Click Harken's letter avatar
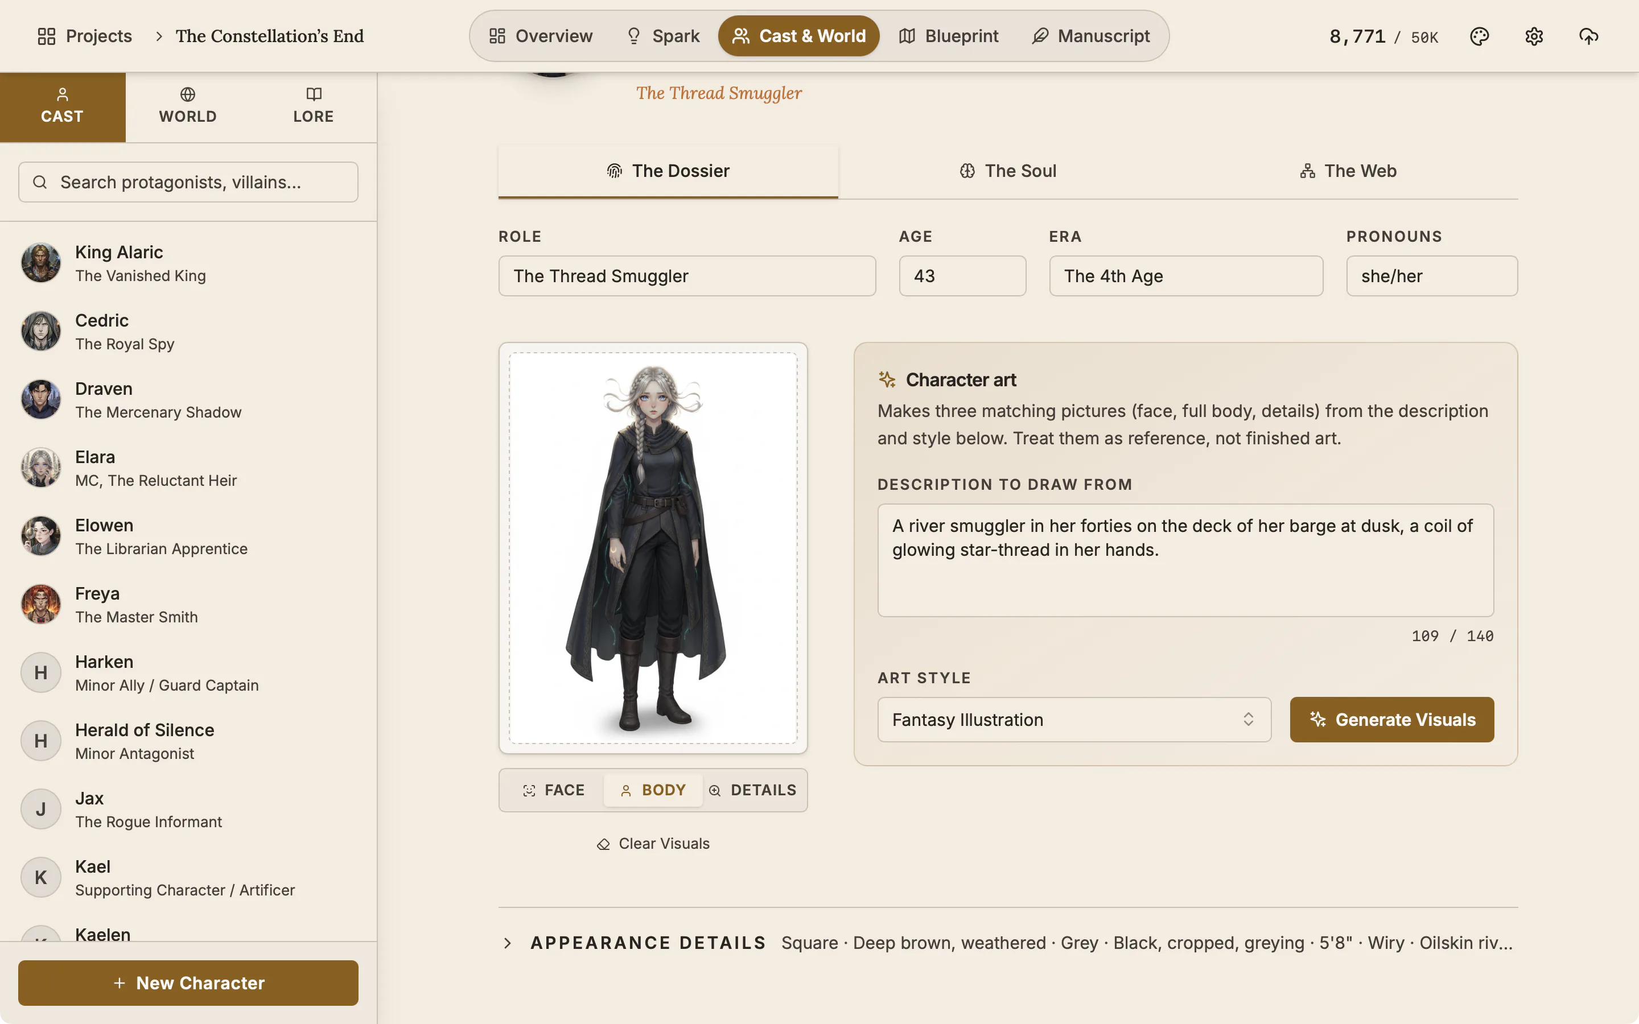1639x1024 pixels. (40, 672)
